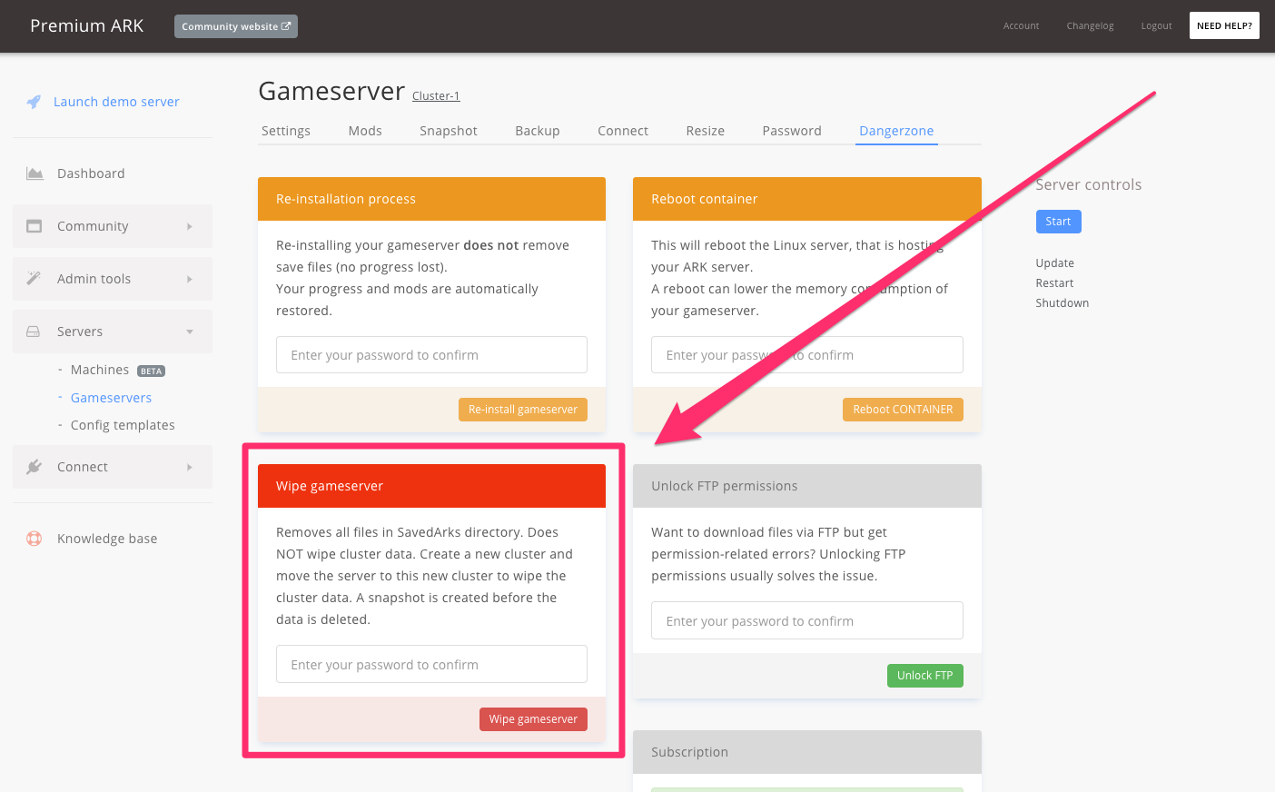Image resolution: width=1275 pixels, height=792 pixels.
Task: Click the rocket icon beside Launch demo server
Action: (x=34, y=102)
